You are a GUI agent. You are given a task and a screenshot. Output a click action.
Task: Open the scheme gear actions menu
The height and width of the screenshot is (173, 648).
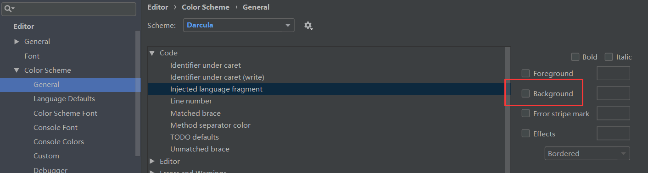[308, 26]
